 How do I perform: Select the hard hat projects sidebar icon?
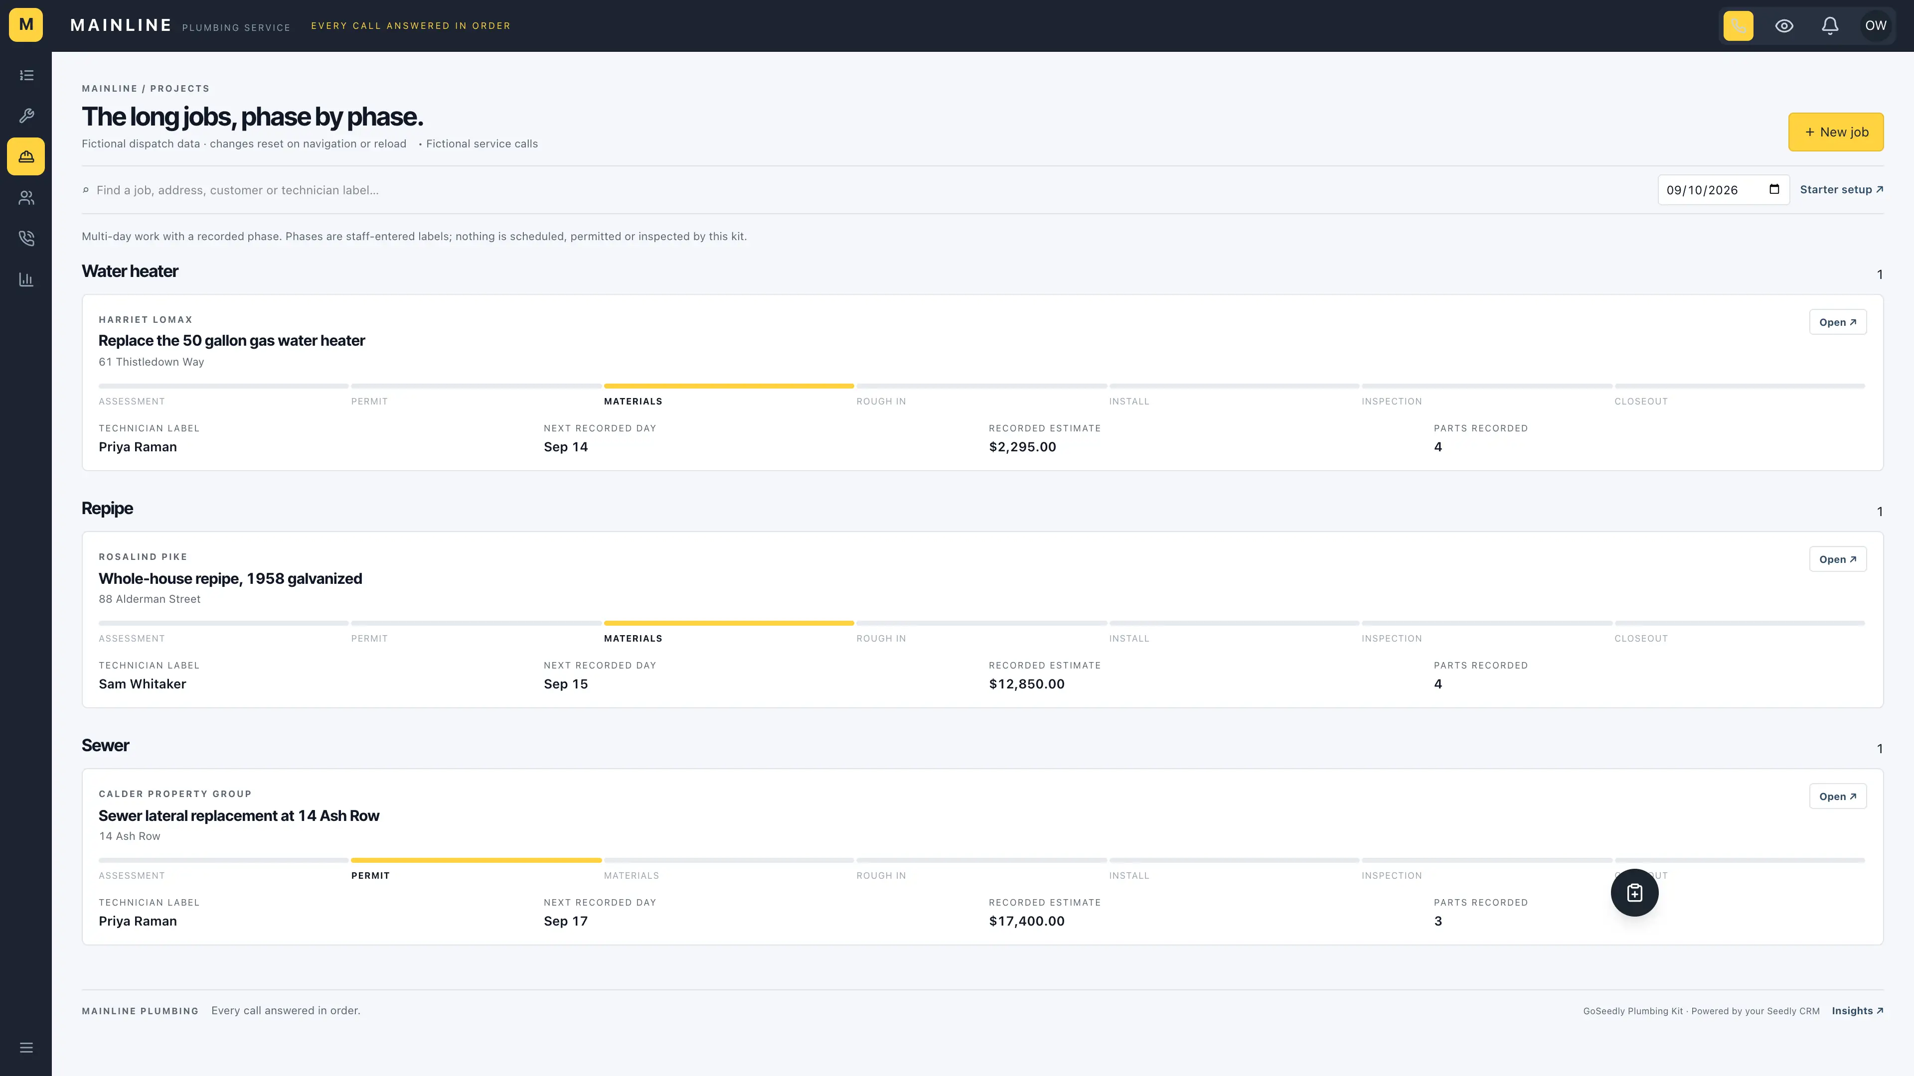tap(26, 157)
